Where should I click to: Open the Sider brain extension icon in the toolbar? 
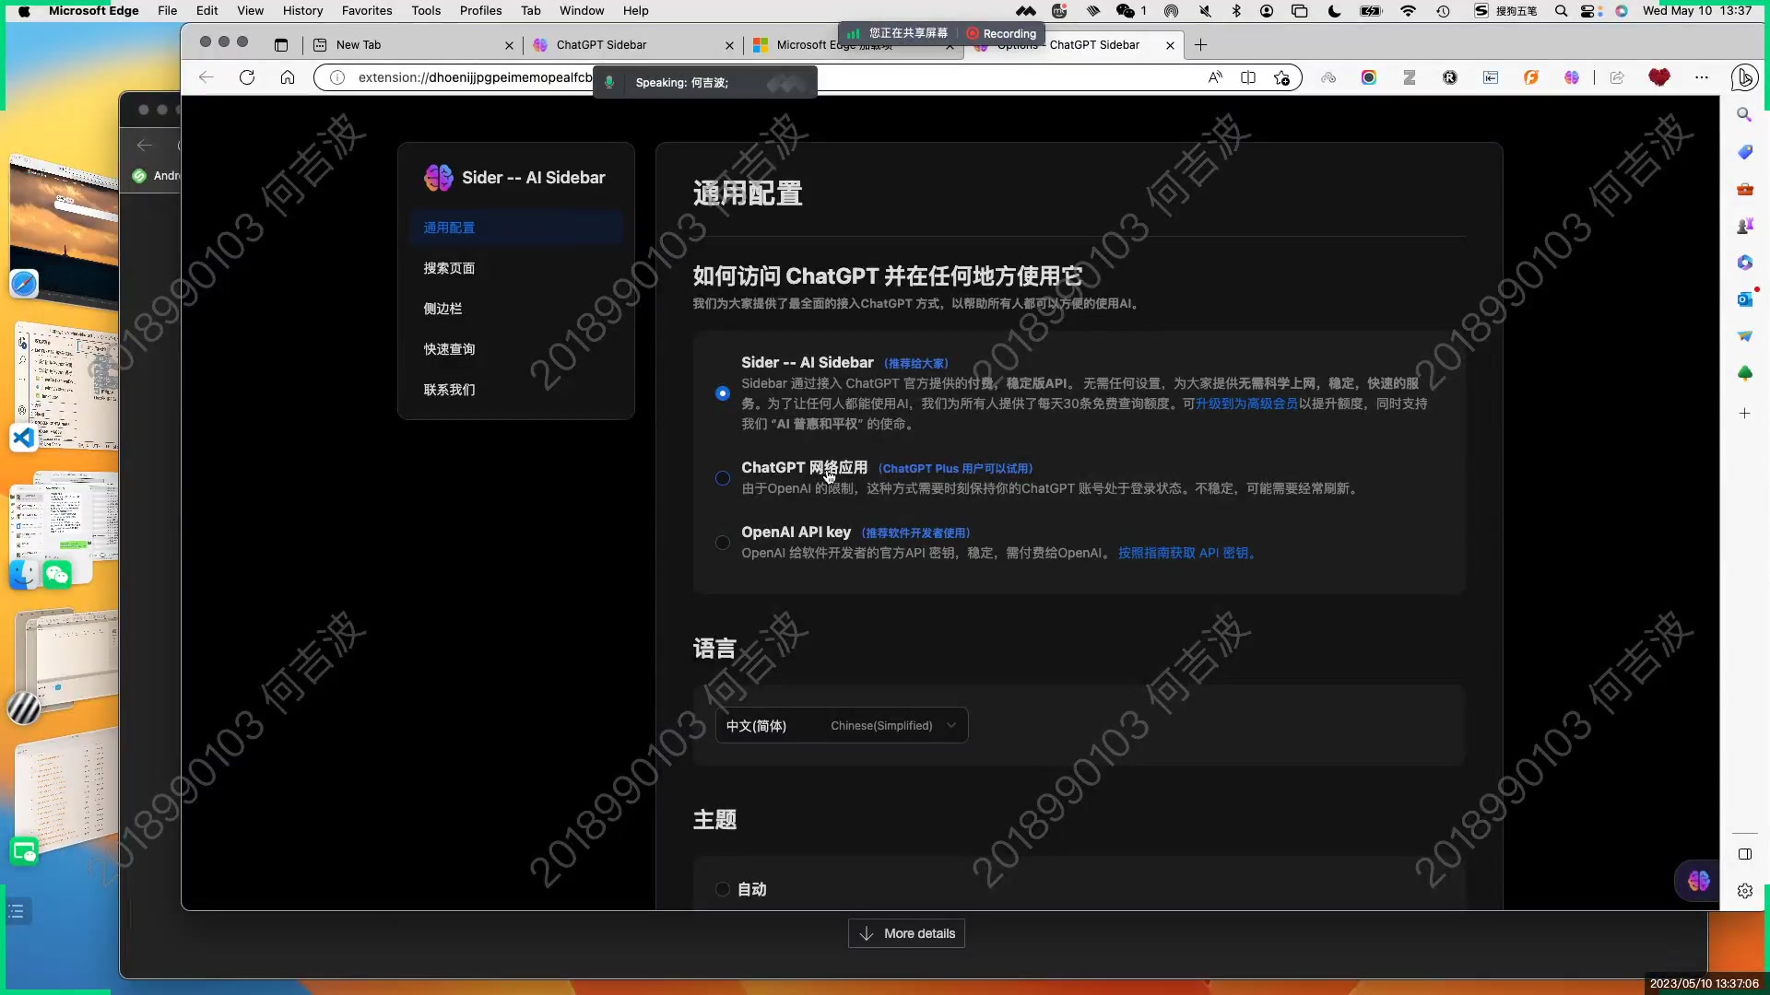tap(1572, 77)
